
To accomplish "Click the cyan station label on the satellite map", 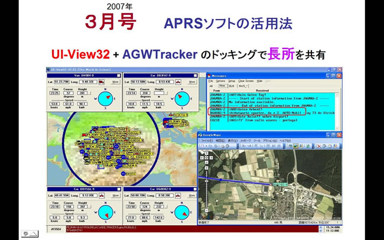I will click(280, 184).
